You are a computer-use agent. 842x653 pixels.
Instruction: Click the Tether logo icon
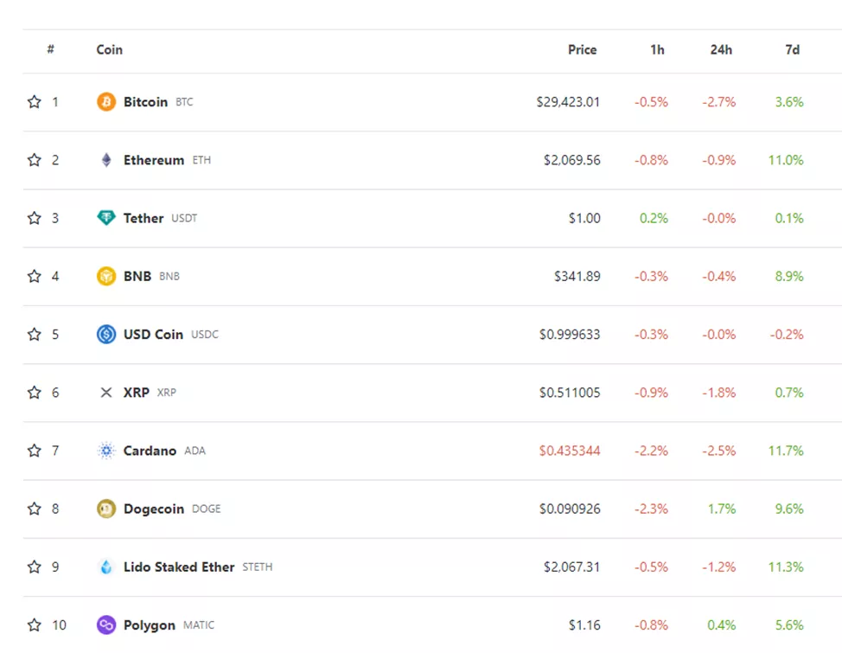coord(106,218)
